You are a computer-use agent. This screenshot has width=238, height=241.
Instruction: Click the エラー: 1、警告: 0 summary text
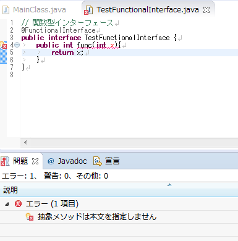click(x=55, y=176)
